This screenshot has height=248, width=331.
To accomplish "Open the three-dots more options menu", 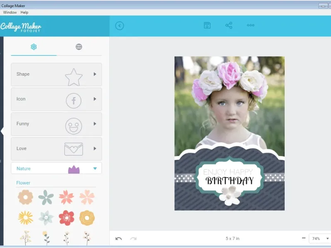I will tap(251, 25).
